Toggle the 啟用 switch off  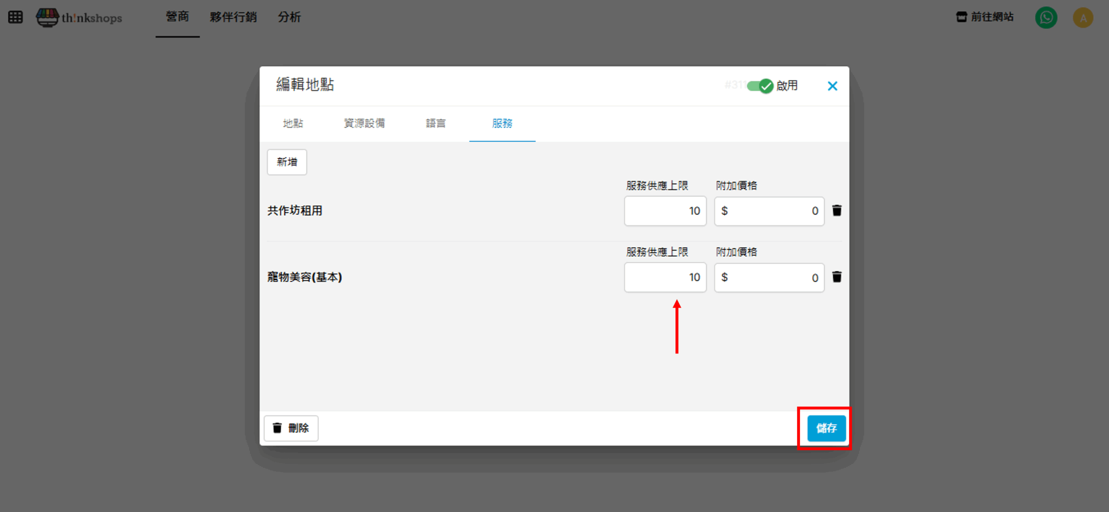[x=760, y=86]
